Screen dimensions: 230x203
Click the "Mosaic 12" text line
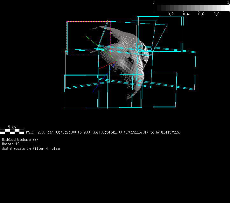point(10,144)
